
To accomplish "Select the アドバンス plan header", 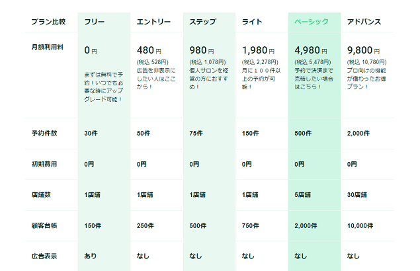I will (364, 22).
